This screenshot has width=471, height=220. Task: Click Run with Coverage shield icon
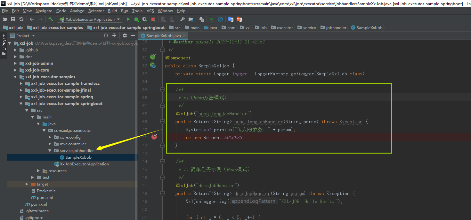pyautogui.click(x=145, y=19)
